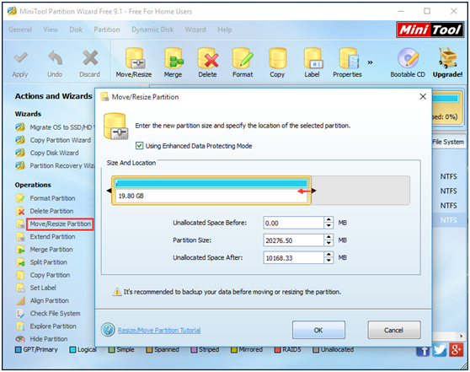Choose Move/Resize Partition operation
Screen dimensions: 470x372
(x=60, y=224)
